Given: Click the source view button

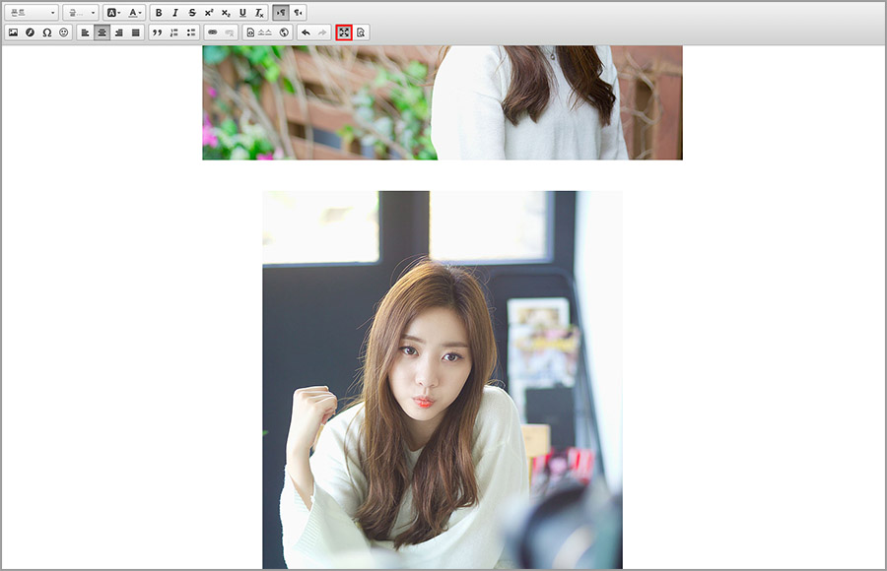Looking at the screenshot, I should click(x=259, y=32).
